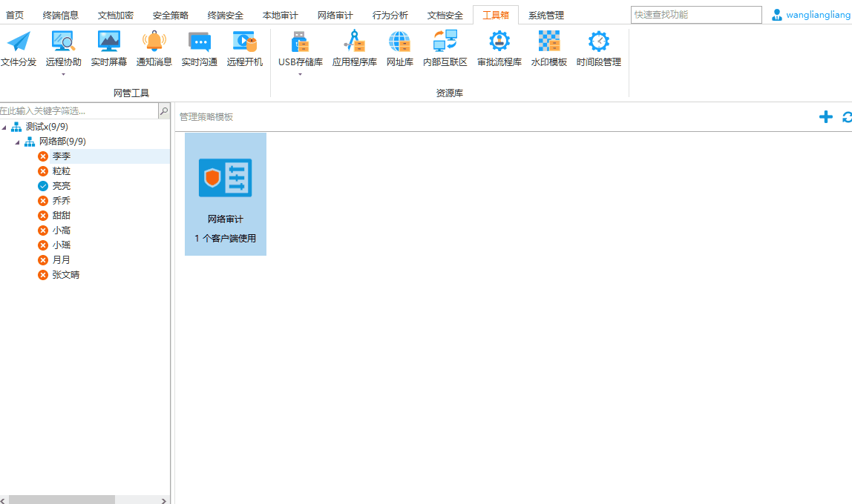Click the keyword filter input above the tree

[x=79, y=110]
